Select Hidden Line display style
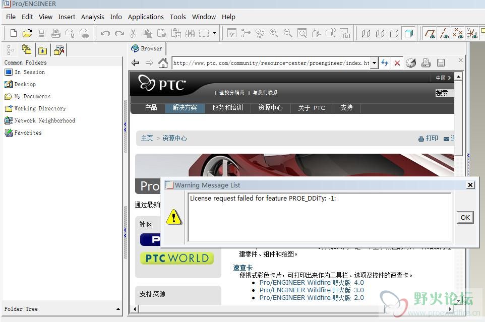 pyautogui.click(x=380, y=33)
